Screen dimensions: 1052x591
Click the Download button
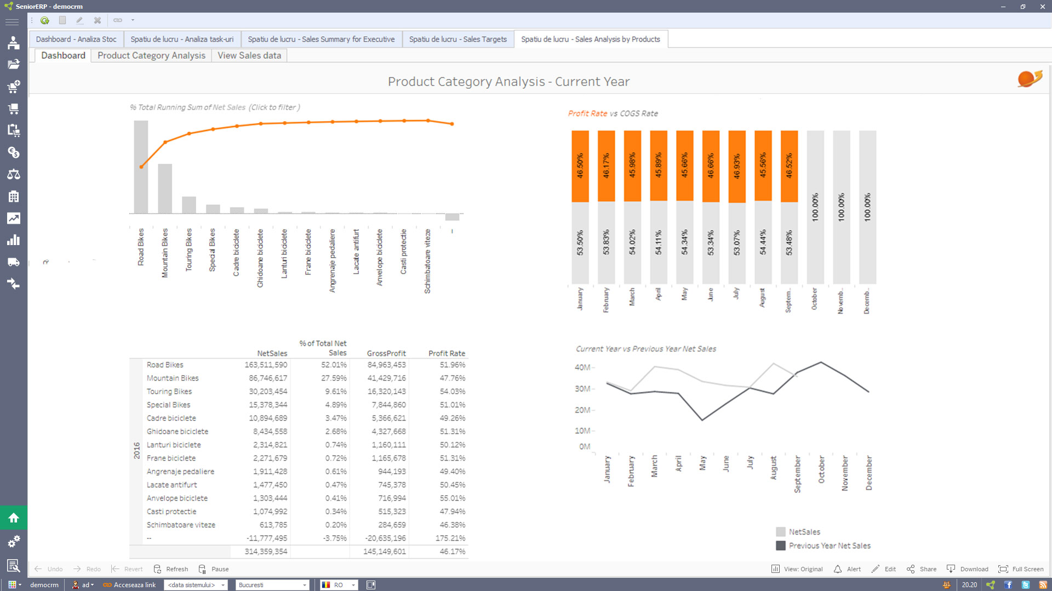point(968,569)
